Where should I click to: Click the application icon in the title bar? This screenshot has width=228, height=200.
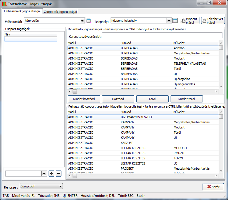(4, 4)
